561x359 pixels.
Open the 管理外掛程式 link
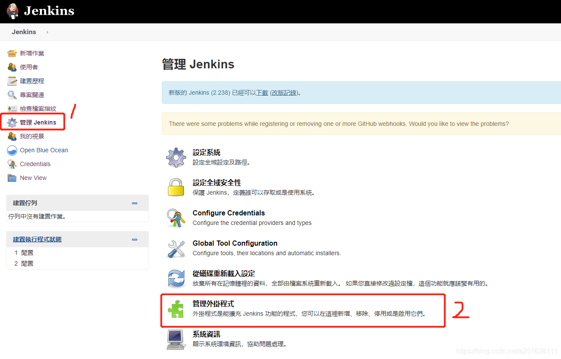(213, 304)
